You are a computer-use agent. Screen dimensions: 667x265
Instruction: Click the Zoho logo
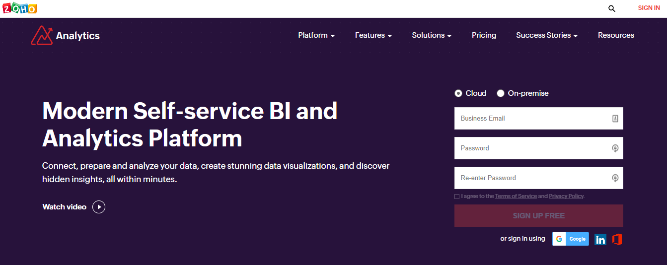pyautogui.click(x=19, y=8)
